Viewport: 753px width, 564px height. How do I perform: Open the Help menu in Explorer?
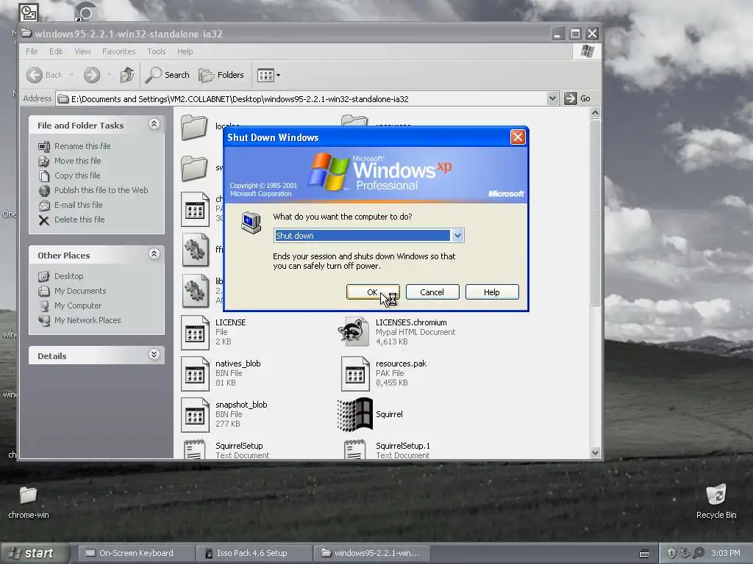pyautogui.click(x=185, y=51)
